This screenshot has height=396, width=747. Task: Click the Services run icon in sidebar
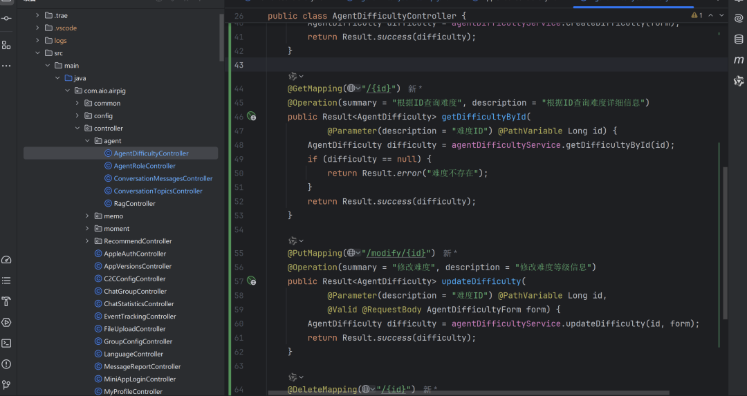(x=6, y=322)
